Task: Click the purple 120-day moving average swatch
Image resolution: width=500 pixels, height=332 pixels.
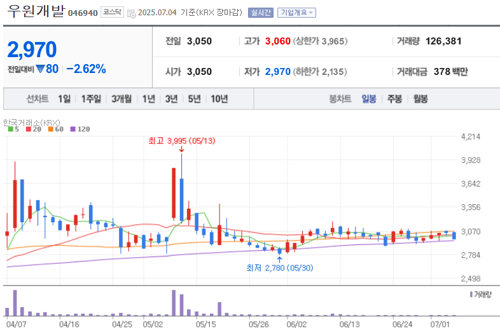Action: point(73,129)
